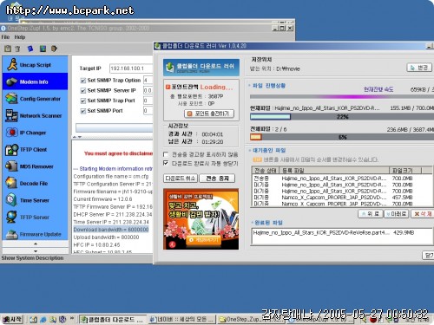Open the Firmware Update icon
The width and height of the screenshot is (434, 325).
click(11, 234)
